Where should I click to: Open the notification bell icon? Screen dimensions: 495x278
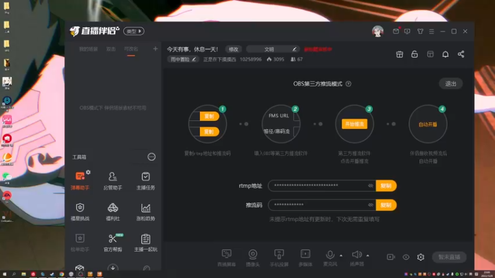point(445,54)
